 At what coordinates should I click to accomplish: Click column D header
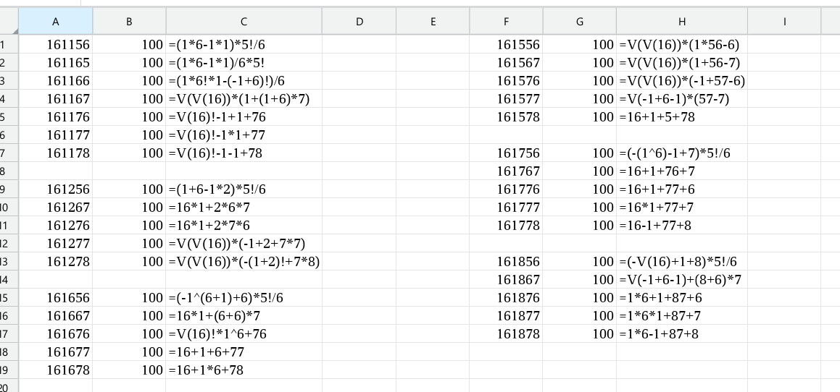point(359,22)
